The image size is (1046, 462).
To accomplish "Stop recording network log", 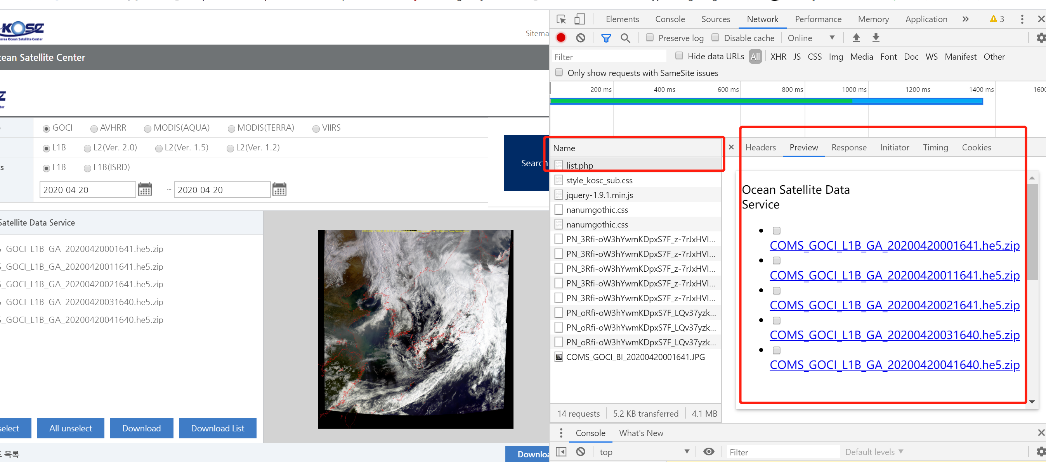I will pyautogui.click(x=561, y=38).
